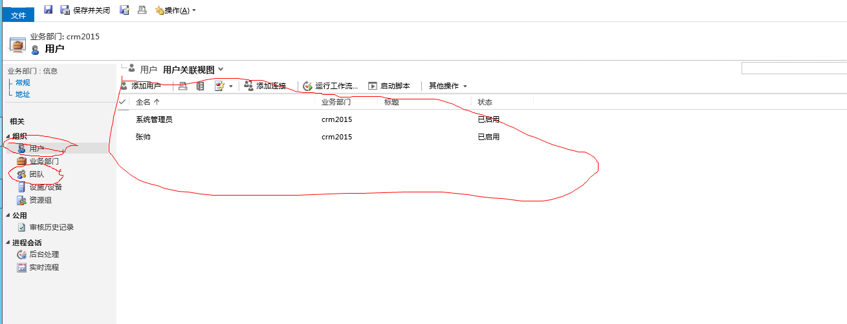Sort by 业务部门 column header

click(x=336, y=102)
